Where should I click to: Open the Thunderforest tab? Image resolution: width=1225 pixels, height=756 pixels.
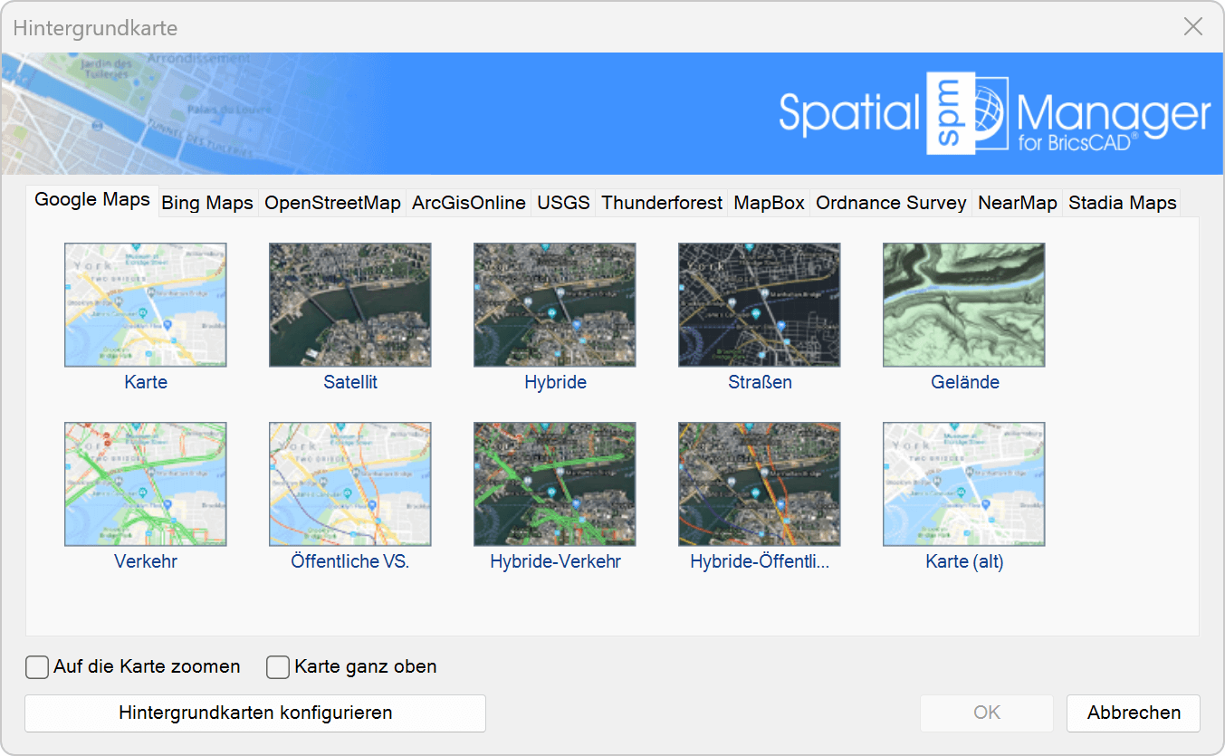point(662,203)
